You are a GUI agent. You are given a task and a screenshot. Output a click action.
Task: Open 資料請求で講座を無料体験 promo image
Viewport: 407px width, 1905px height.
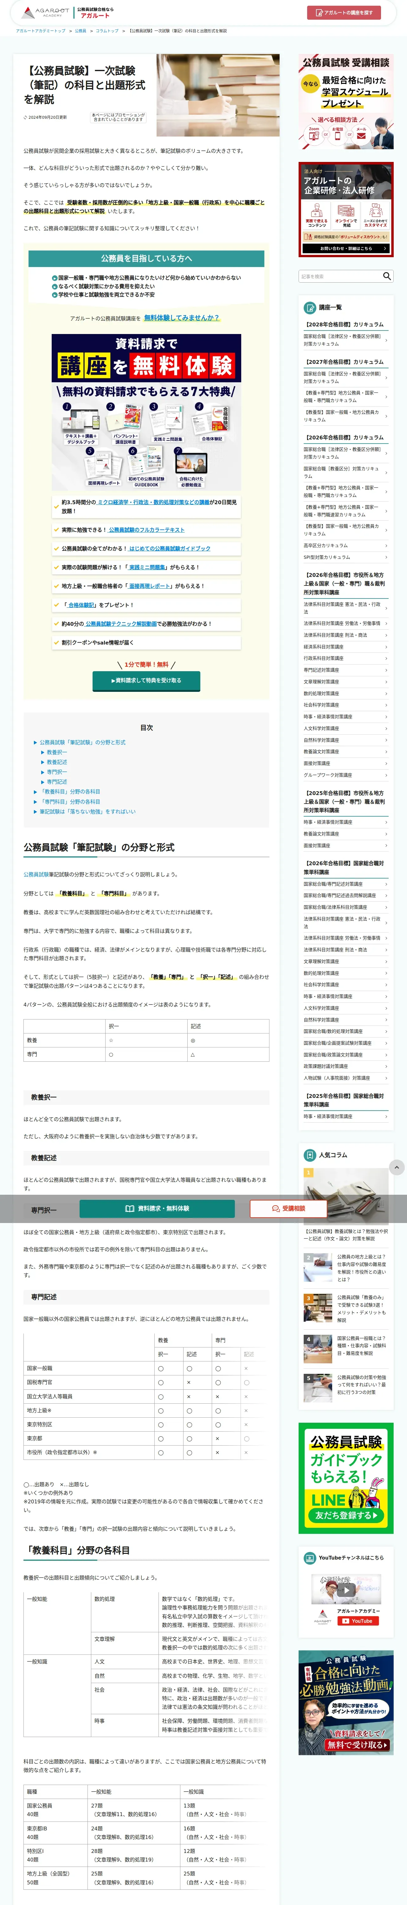click(146, 411)
